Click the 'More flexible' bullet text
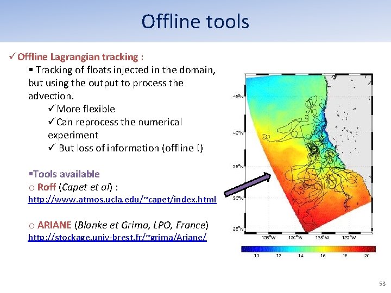The width and height of the screenshot is (391, 293). 86,109
